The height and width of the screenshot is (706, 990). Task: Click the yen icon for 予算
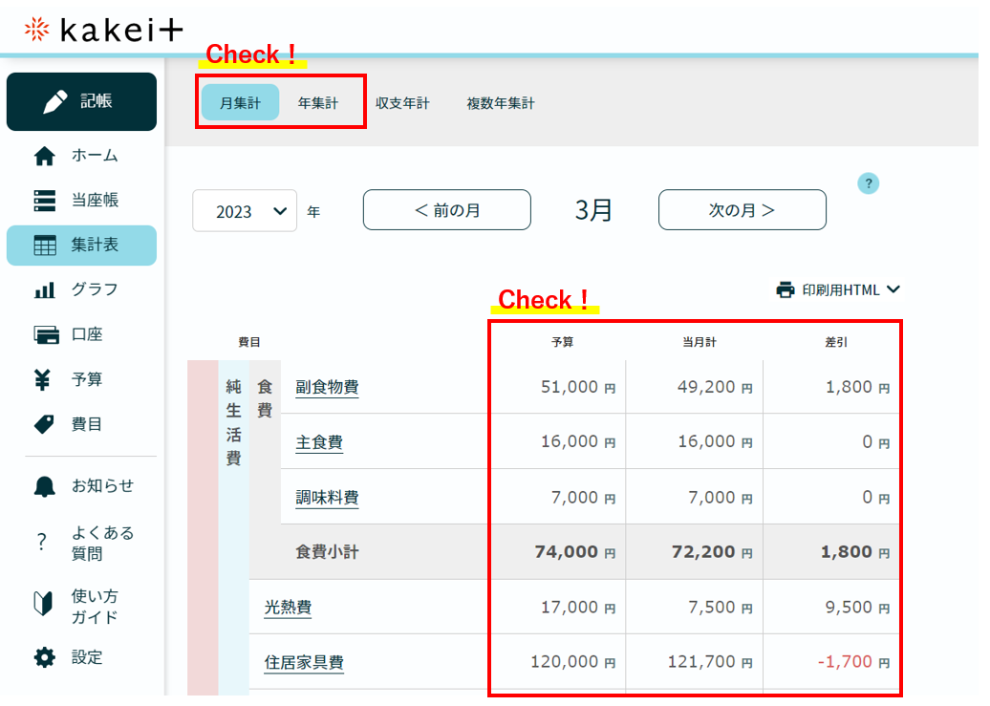tap(44, 379)
